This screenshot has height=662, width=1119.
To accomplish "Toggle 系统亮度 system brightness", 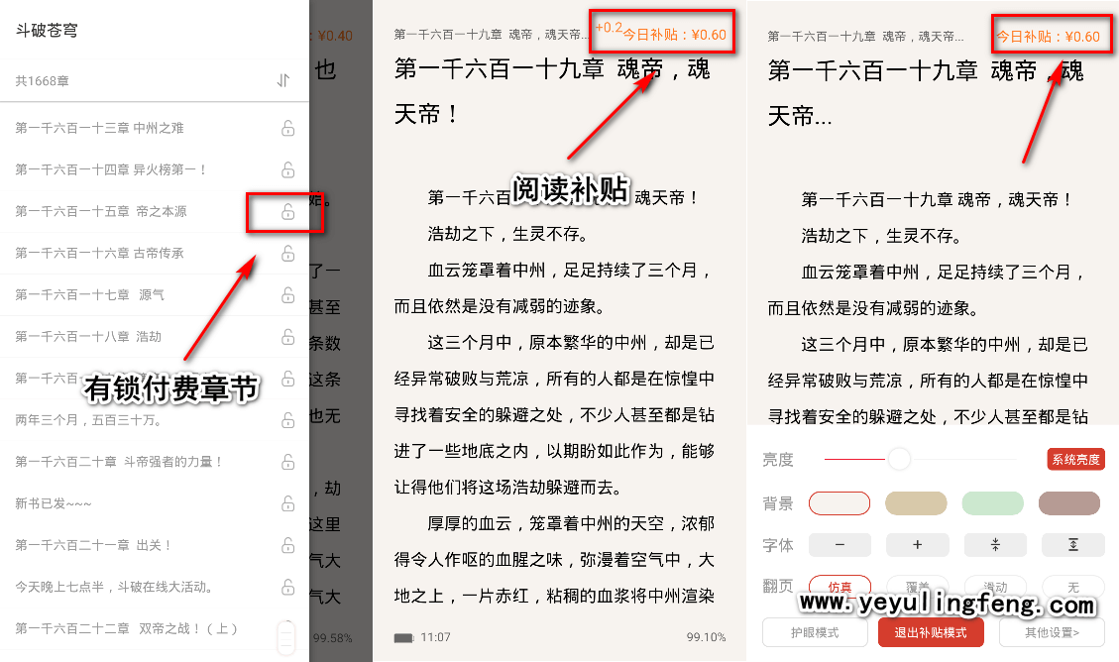I will click(1075, 460).
